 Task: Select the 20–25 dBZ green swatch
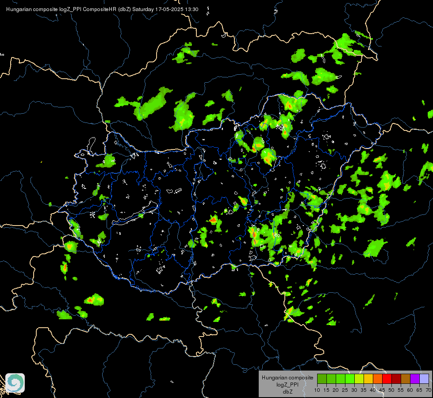pos(341,379)
